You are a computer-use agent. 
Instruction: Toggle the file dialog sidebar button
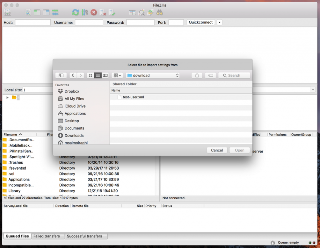[x=61, y=75]
